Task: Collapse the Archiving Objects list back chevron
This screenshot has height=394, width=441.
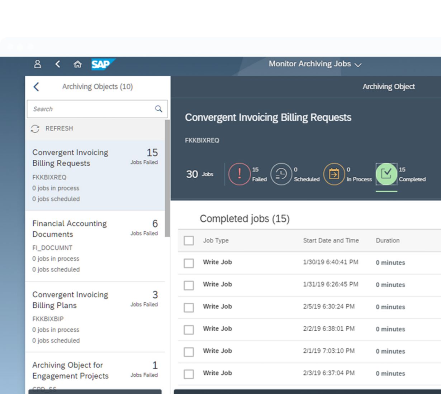Action: point(36,87)
